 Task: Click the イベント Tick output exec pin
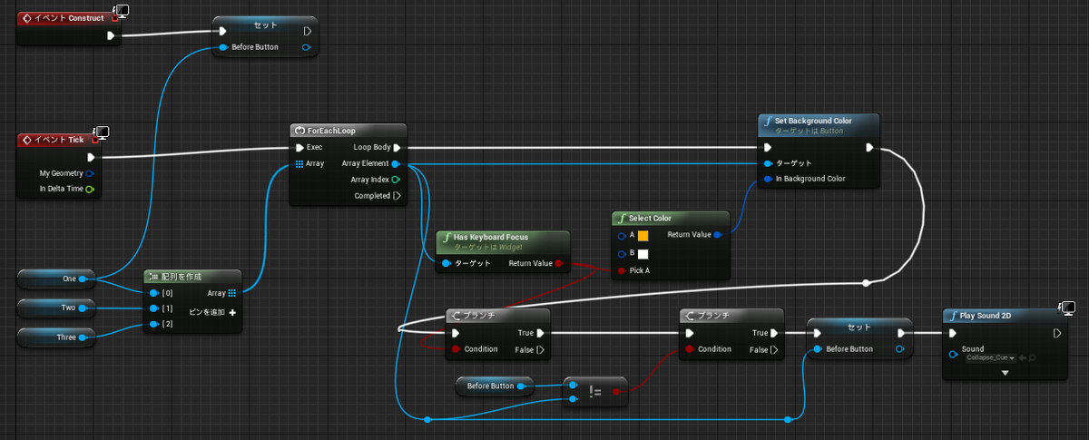[x=91, y=157]
